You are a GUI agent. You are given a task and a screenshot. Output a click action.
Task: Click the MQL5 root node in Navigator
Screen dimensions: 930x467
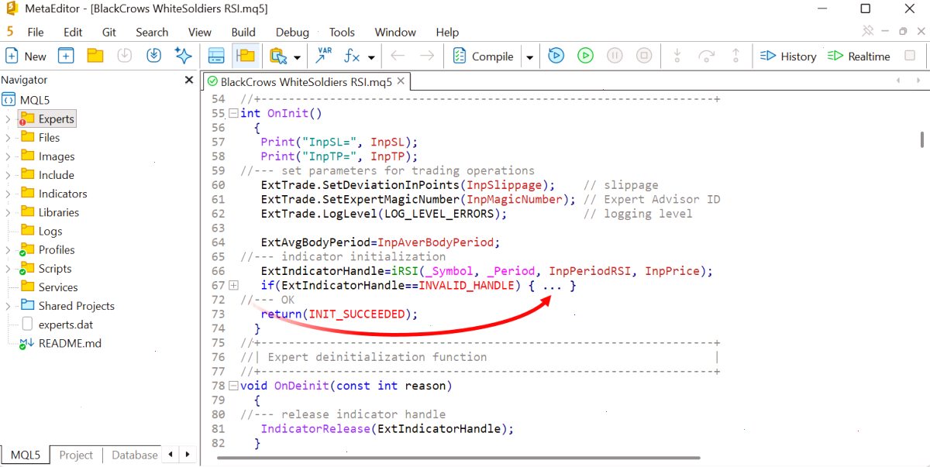pyautogui.click(x=27, y=100)
